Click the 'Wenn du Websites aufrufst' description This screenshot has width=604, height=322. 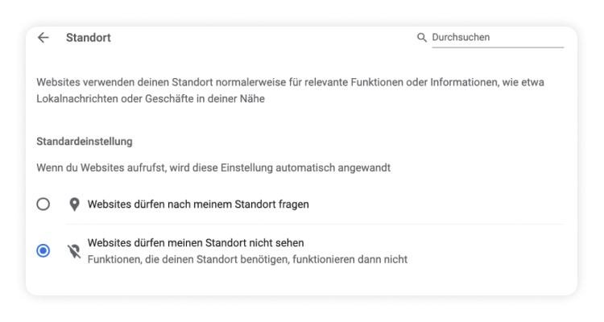point(213,168)
